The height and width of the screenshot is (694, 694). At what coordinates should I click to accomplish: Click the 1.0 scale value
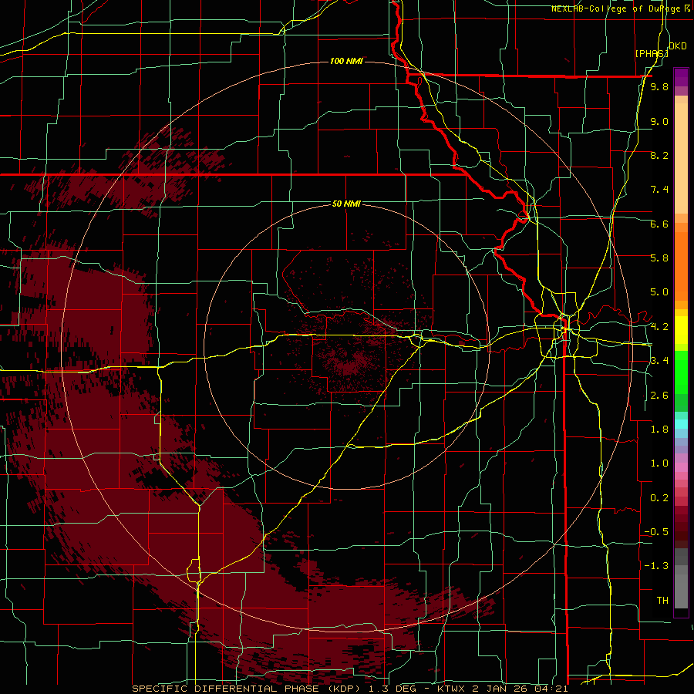pyautogui.click(x=659, y=463)
